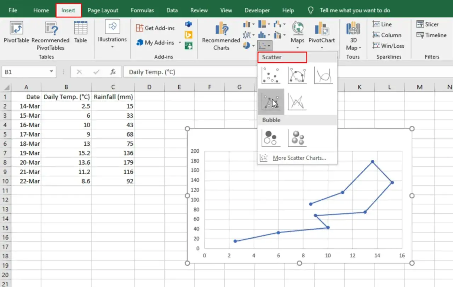Select cell C8 with value 179
Image resolution: width=453 pixels, height=287 pixels.
pyautogui.click(x=113, y=162)
